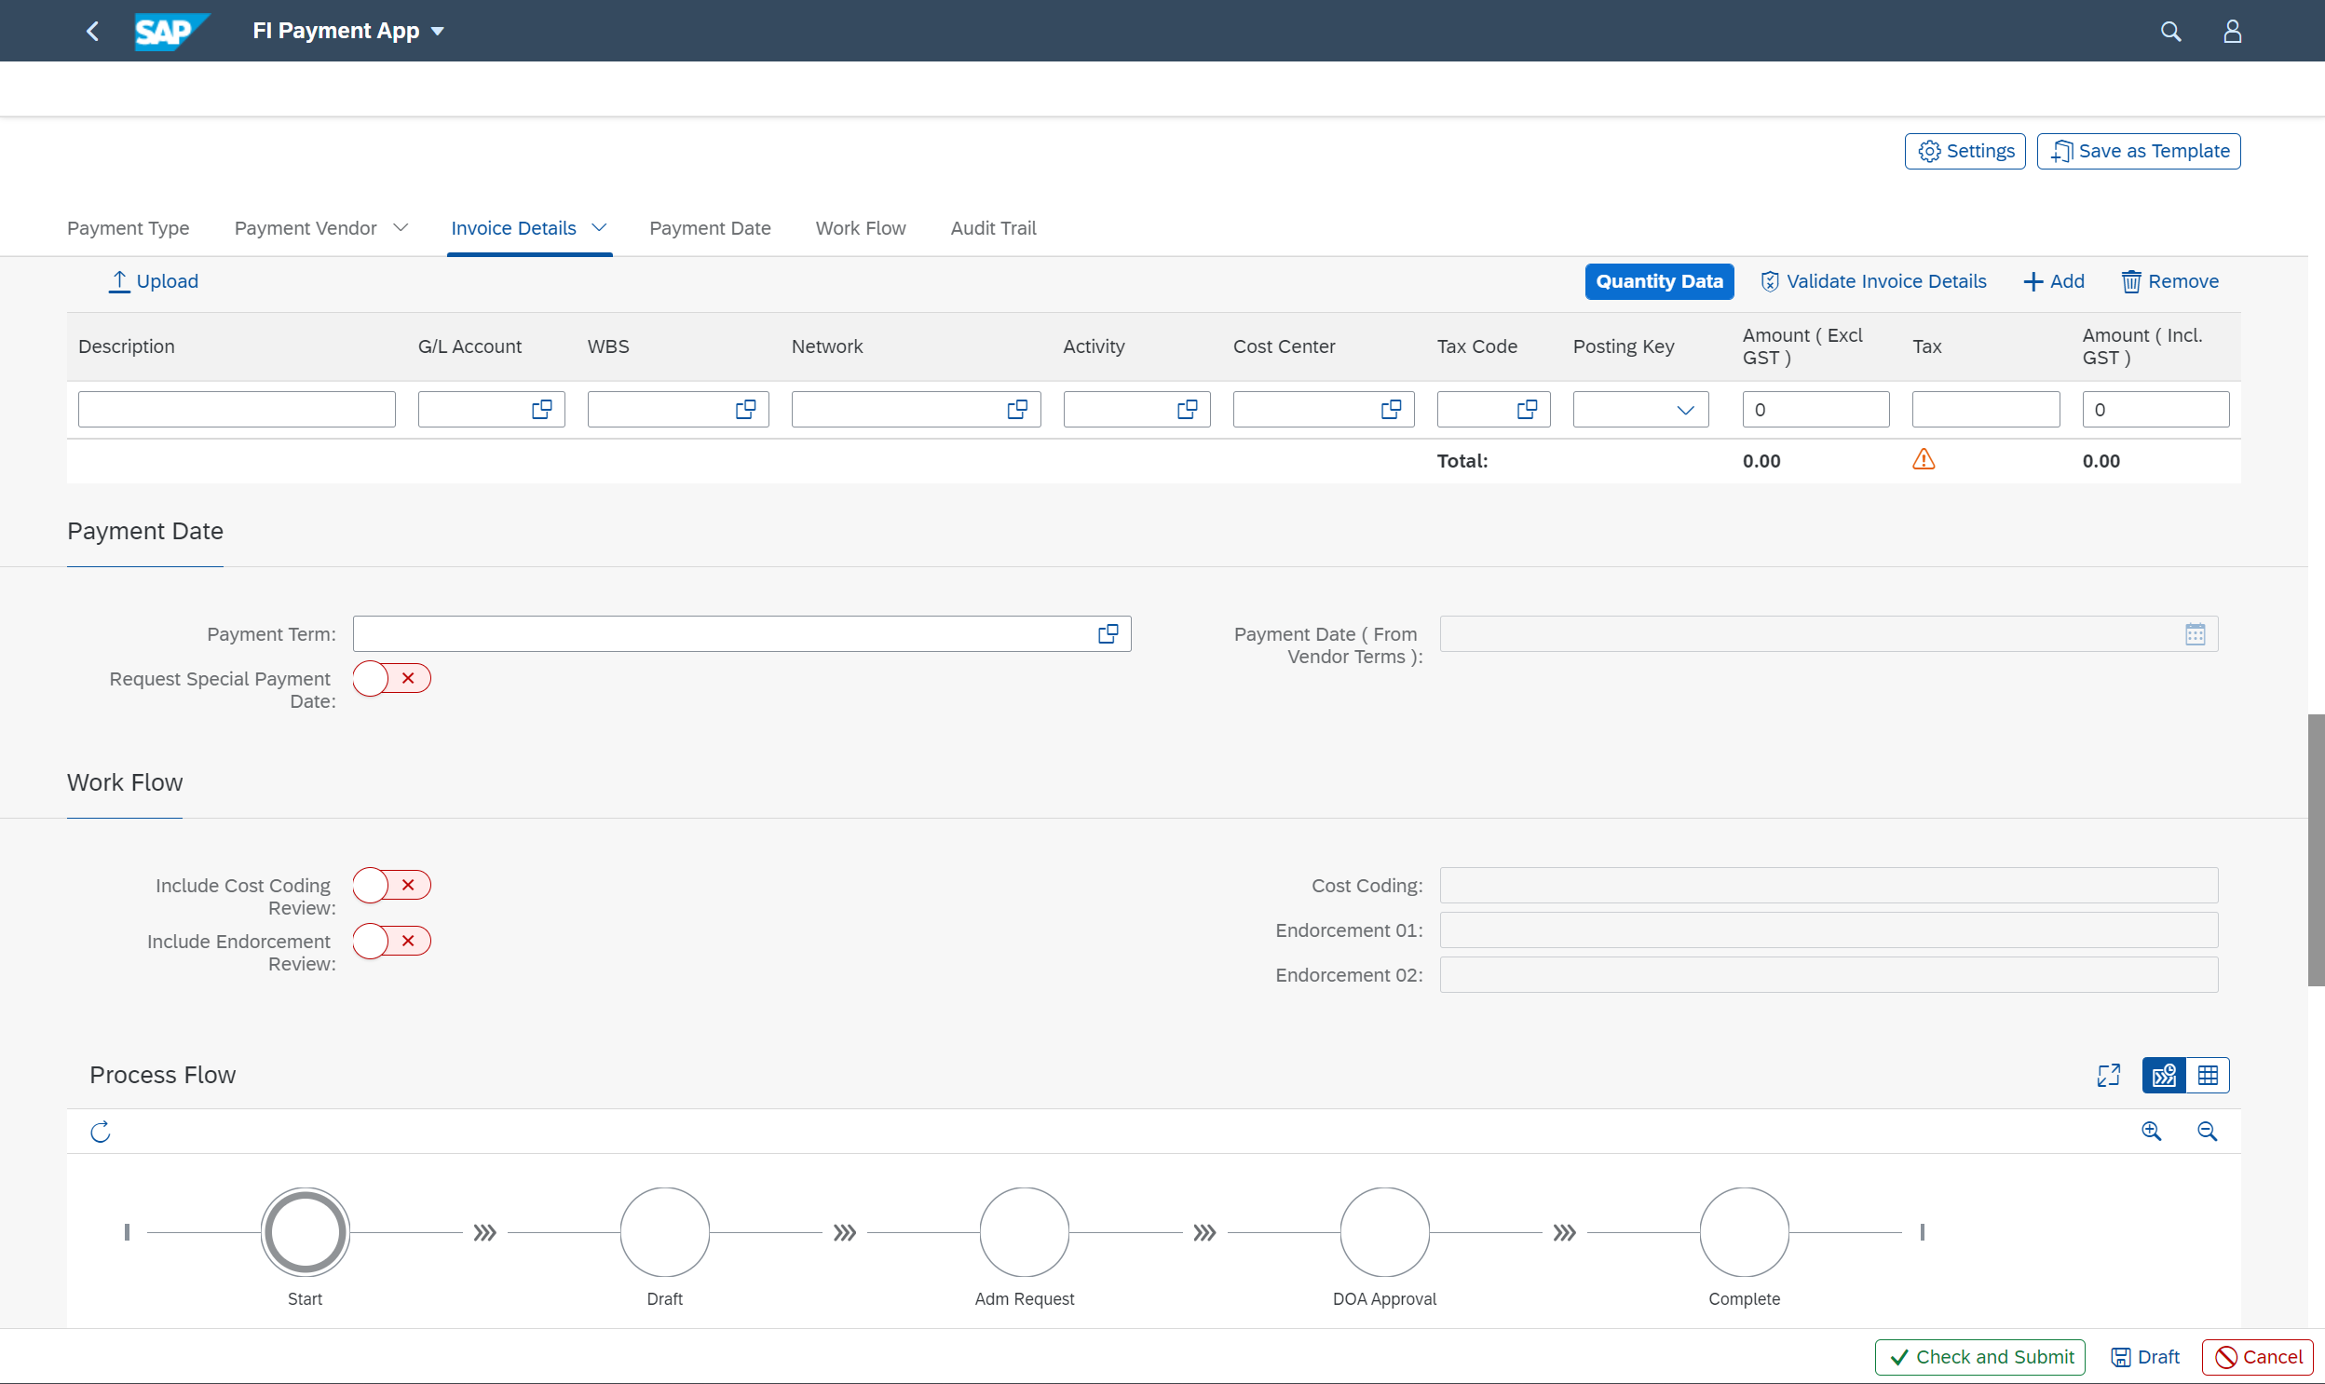The height and width of the screenshot is (1384, 2325).
Task: Click Save as Template
Action: click(x=2137, y=150)
